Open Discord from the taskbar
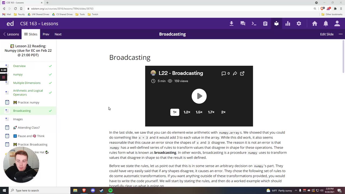This screenshot has height=194, width=345. 93,190
